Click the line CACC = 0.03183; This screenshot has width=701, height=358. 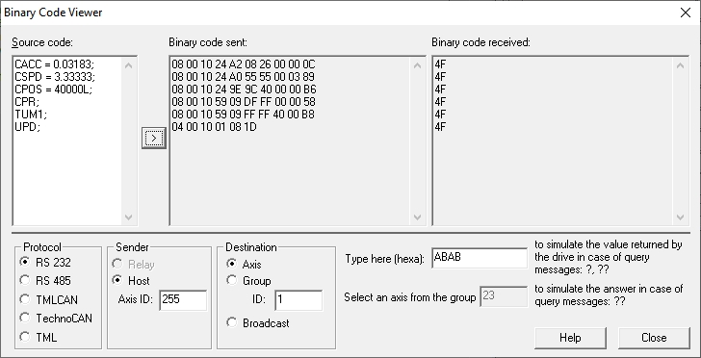pyautogui.click(x=55, y=64)
